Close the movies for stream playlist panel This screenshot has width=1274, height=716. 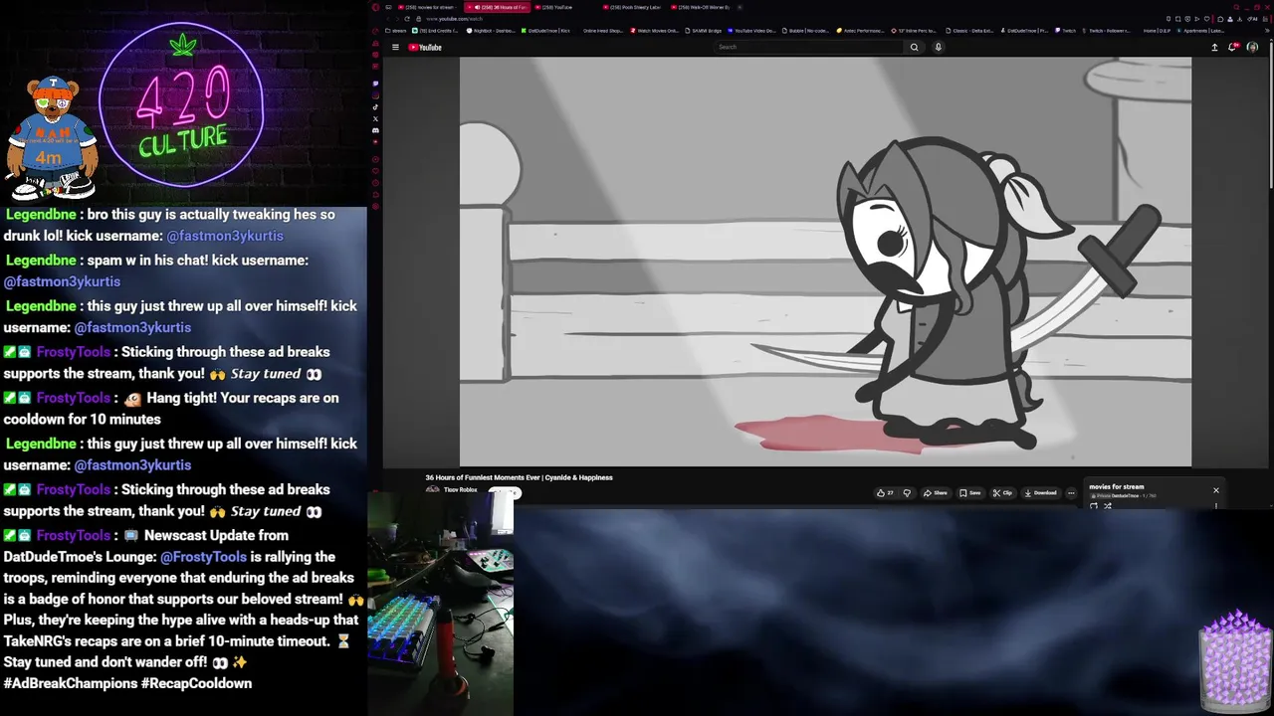pos(1215,490)
